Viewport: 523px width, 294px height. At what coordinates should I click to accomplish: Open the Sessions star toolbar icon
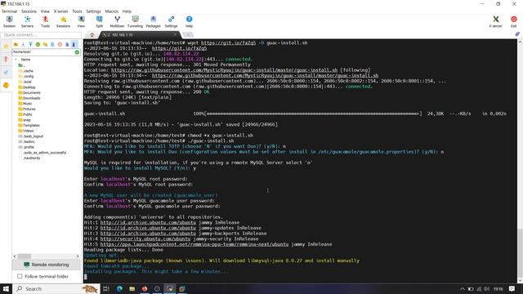(64, 22)
